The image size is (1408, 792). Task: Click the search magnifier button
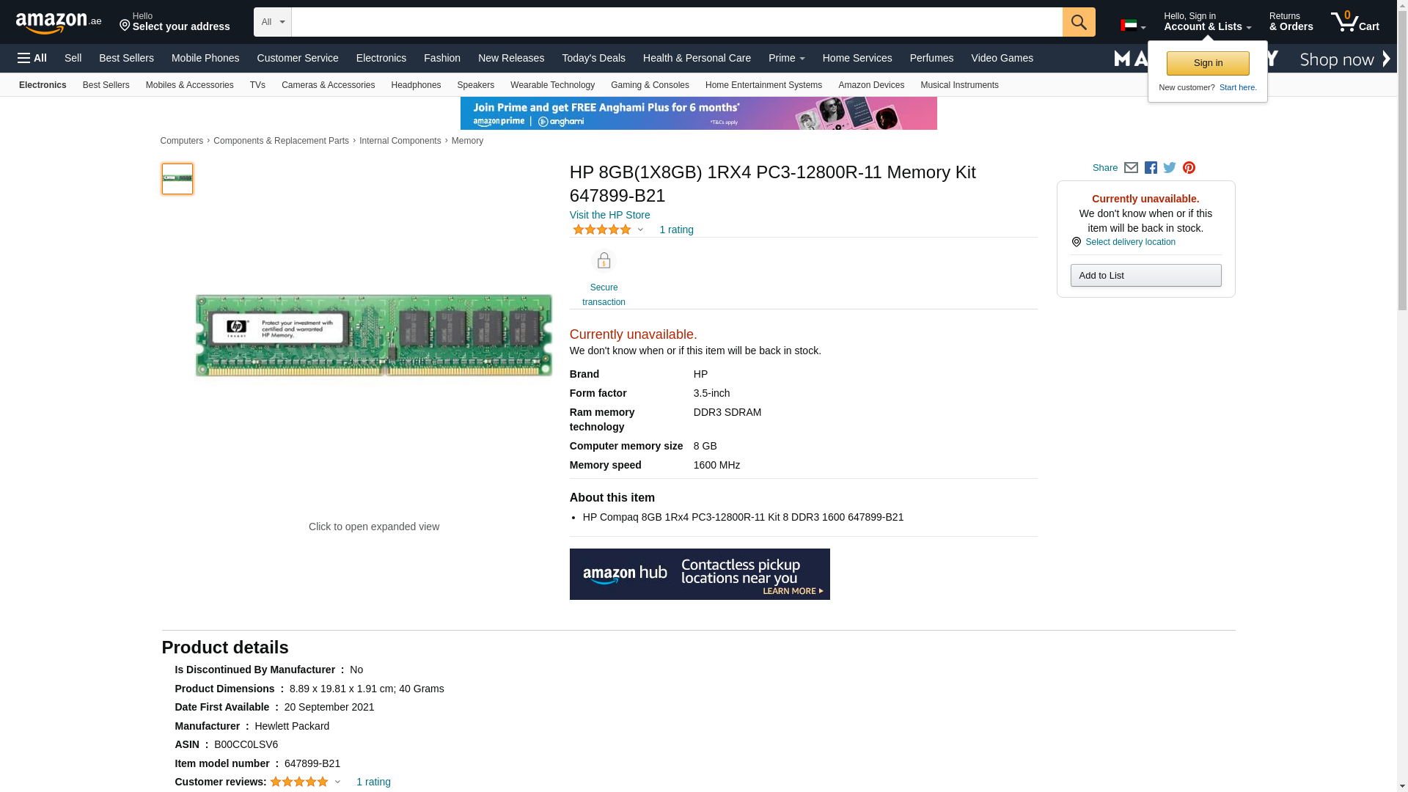click(x=1078, y=22)
